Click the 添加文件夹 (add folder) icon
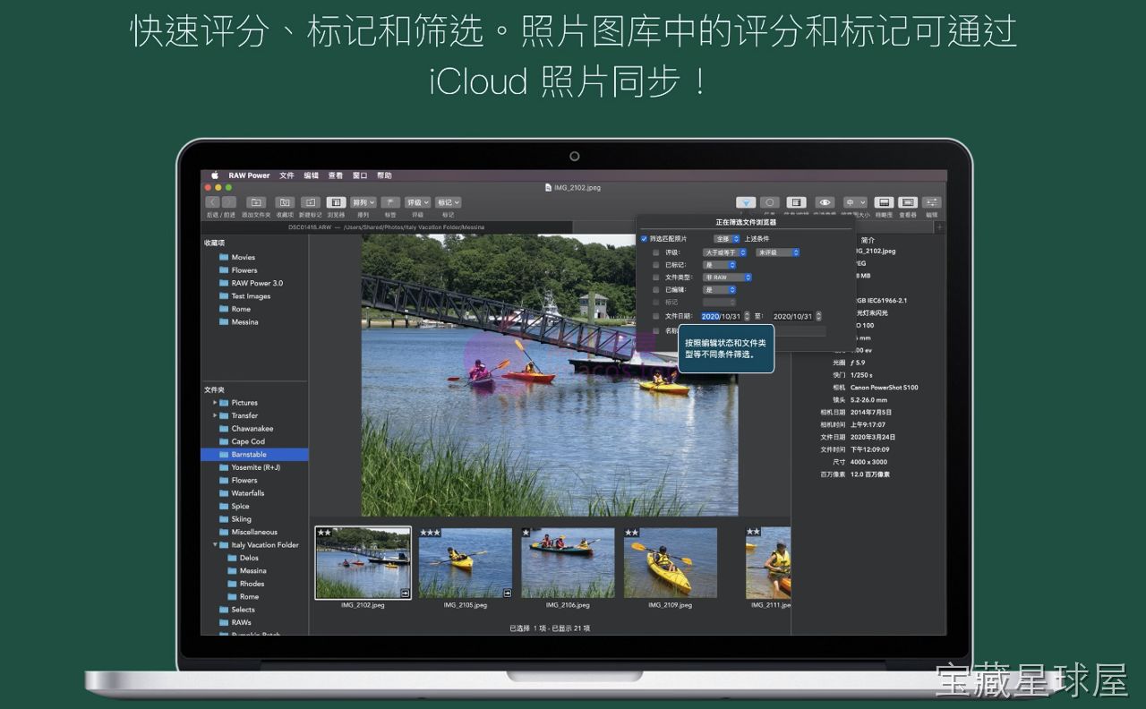The image size is (1146, 709). tap(256, 202)
